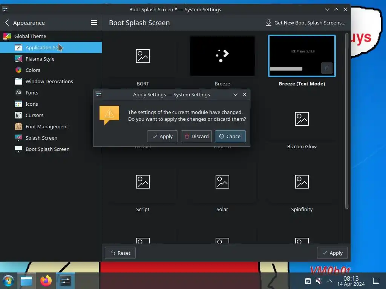Open the sidebar hamburger menu
Screen dimensions: 386x289
tap(93, 23)
